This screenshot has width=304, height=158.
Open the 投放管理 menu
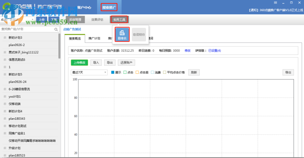(x=75, y=20)
